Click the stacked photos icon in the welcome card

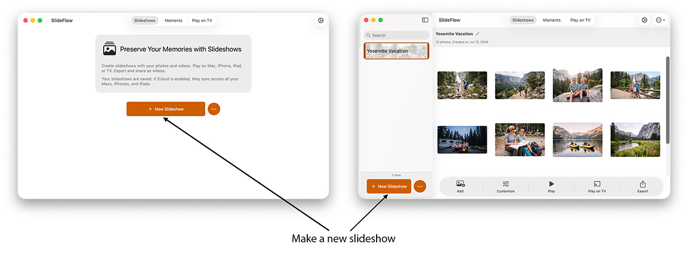[x=110, y=49]
